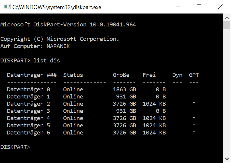Click the computer name NARANEK
Image resolution: width=231 pixels, height=163 pixels.
click(x=58, y=46)
